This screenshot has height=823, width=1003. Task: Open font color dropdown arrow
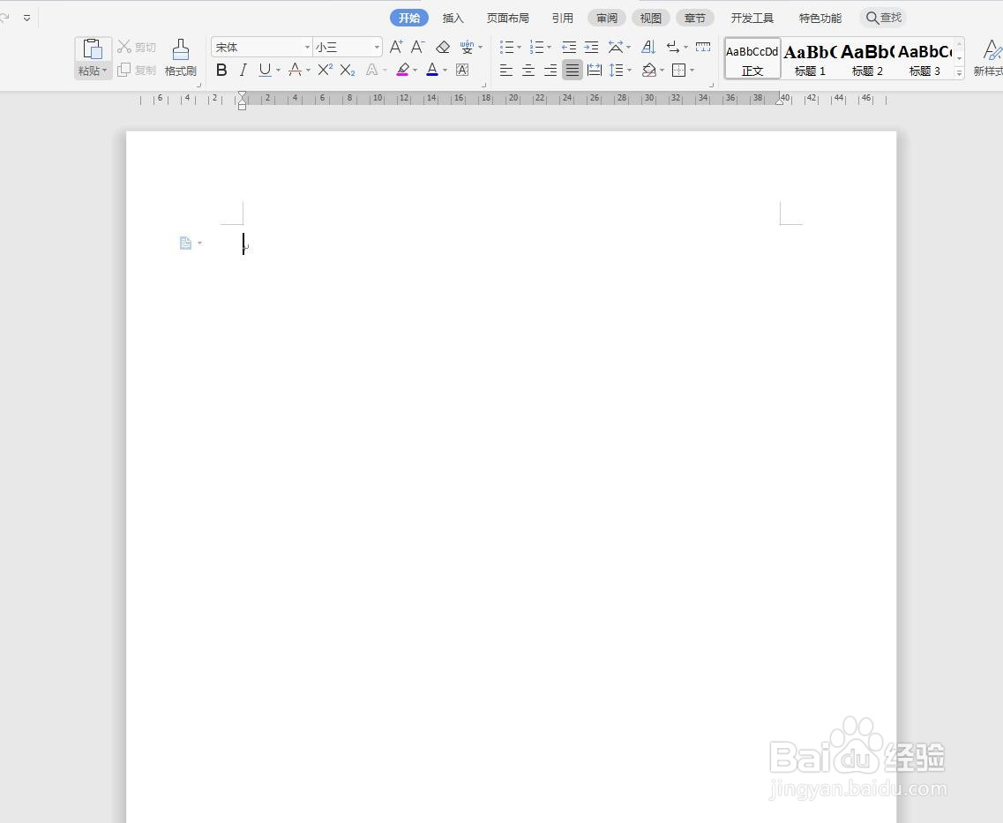pyautogui.click(x=445, y=71)
